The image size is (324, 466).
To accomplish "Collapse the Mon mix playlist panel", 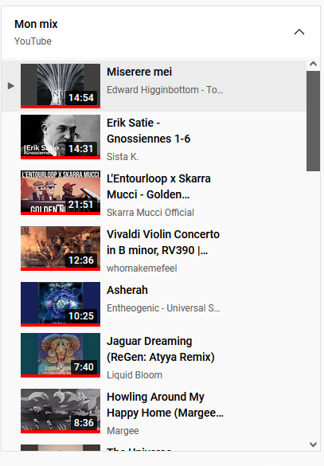I will pyautogui.click(x=299, y=32).
